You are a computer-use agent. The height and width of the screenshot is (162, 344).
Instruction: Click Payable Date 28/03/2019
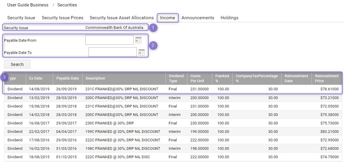pyautogui.click(x=66, y=98)
